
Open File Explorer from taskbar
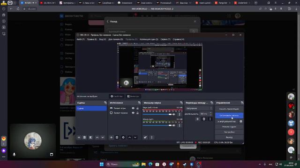point(143,164)
